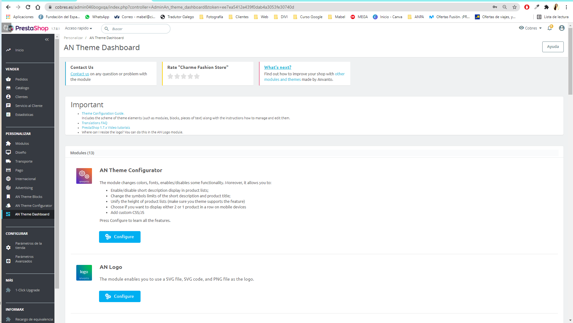This screenshot has width=573, height=323.
Task: Reload the page with refresh icon
Action: coord(28,7)
